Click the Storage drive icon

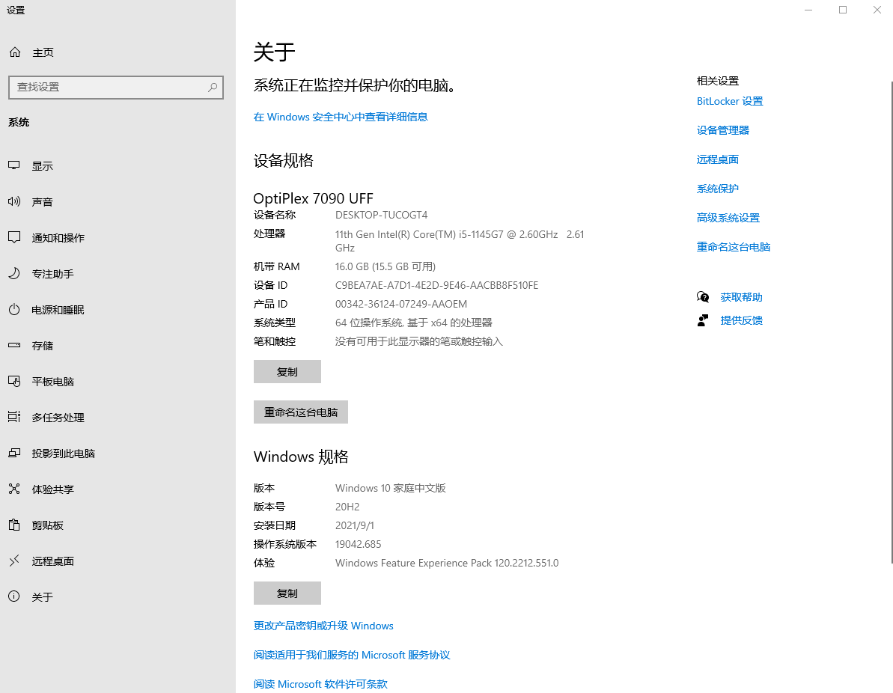(x=14, y=345)
